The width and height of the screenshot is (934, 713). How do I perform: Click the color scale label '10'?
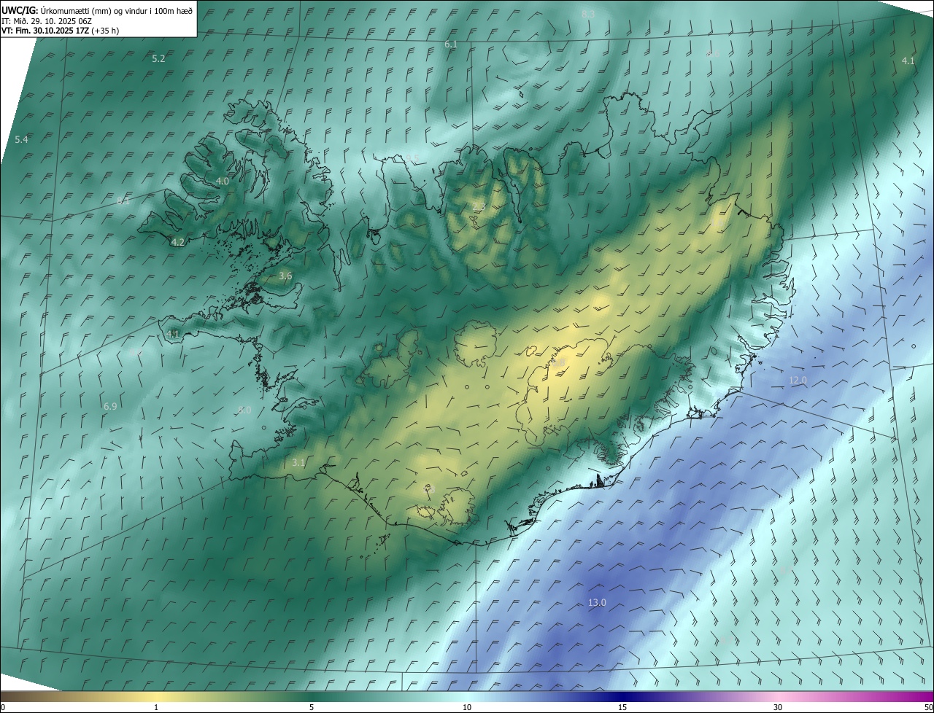[x=467, y=707]
